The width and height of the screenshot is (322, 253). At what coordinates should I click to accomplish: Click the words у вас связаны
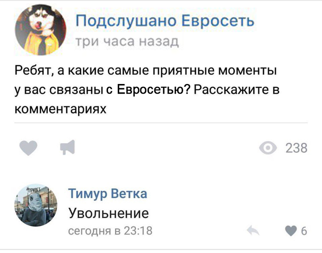pos(59,90)
